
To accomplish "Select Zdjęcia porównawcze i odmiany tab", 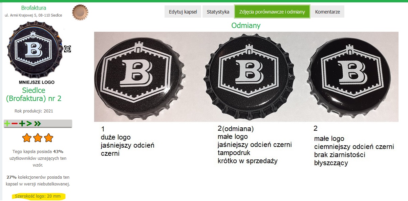I will [x=272, y=12].
